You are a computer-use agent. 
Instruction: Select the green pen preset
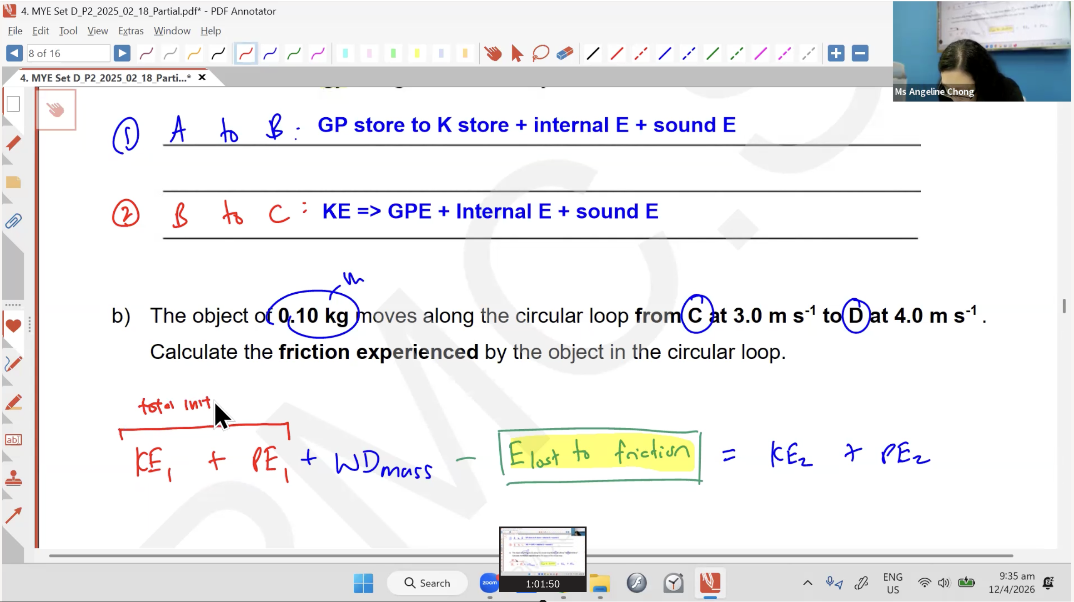pyautogui.click(x=294, y=54)
